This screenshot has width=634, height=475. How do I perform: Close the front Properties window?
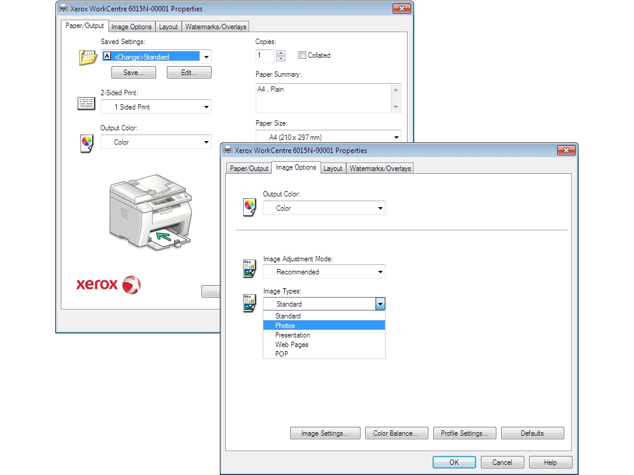(566, 150)
